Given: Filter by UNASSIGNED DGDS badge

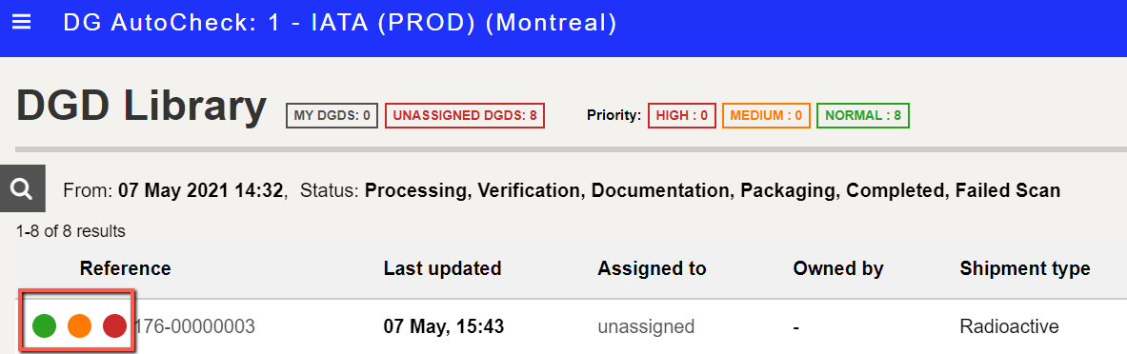Looking at the screenshot, I should 465,115.
